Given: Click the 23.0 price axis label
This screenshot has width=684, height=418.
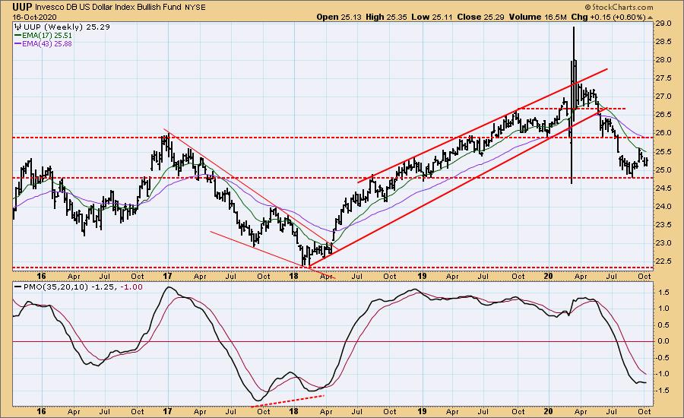Looking at the screenshot, I should (663, 243).
